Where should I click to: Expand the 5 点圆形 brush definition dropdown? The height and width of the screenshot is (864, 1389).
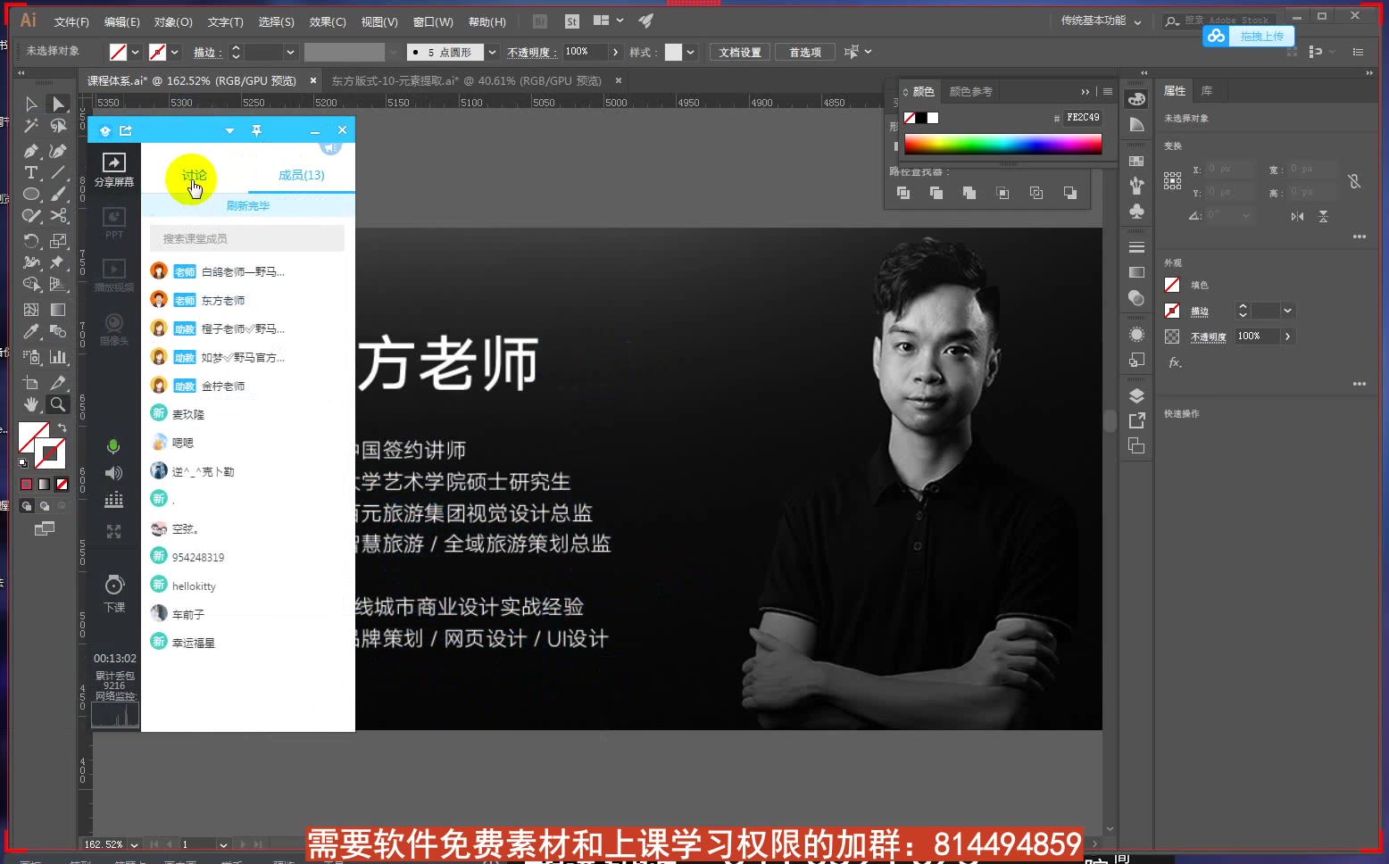492,52
